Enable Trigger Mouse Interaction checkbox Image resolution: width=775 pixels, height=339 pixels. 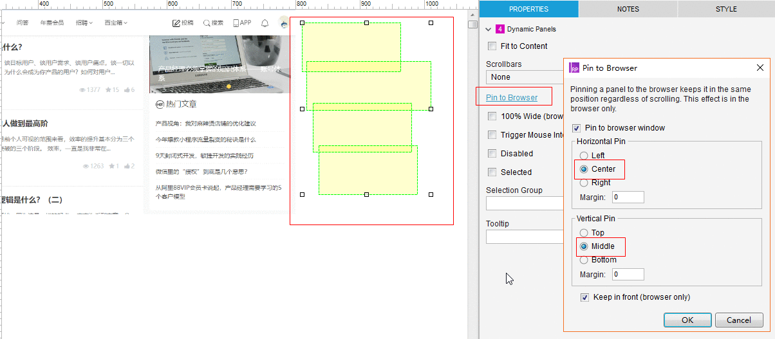[x=492, y=135]
